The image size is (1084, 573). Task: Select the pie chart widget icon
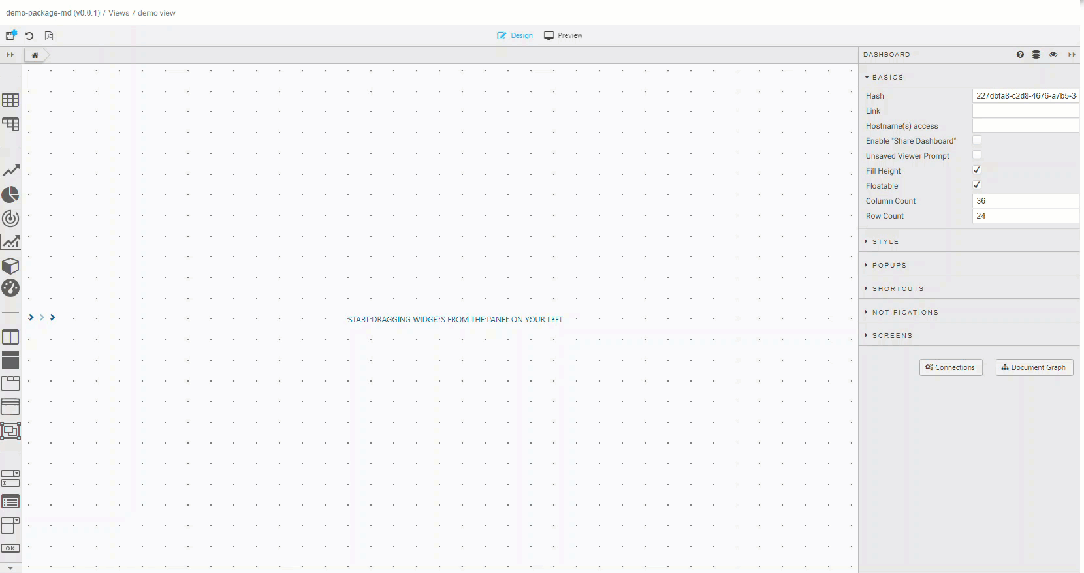point(10,194)
